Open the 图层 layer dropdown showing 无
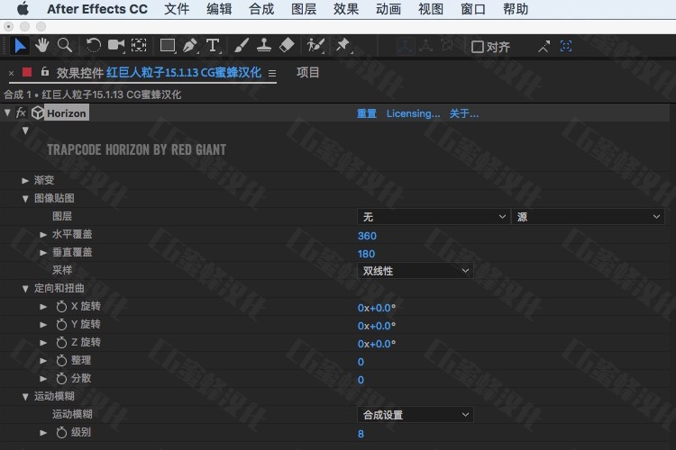 (433, 217)
